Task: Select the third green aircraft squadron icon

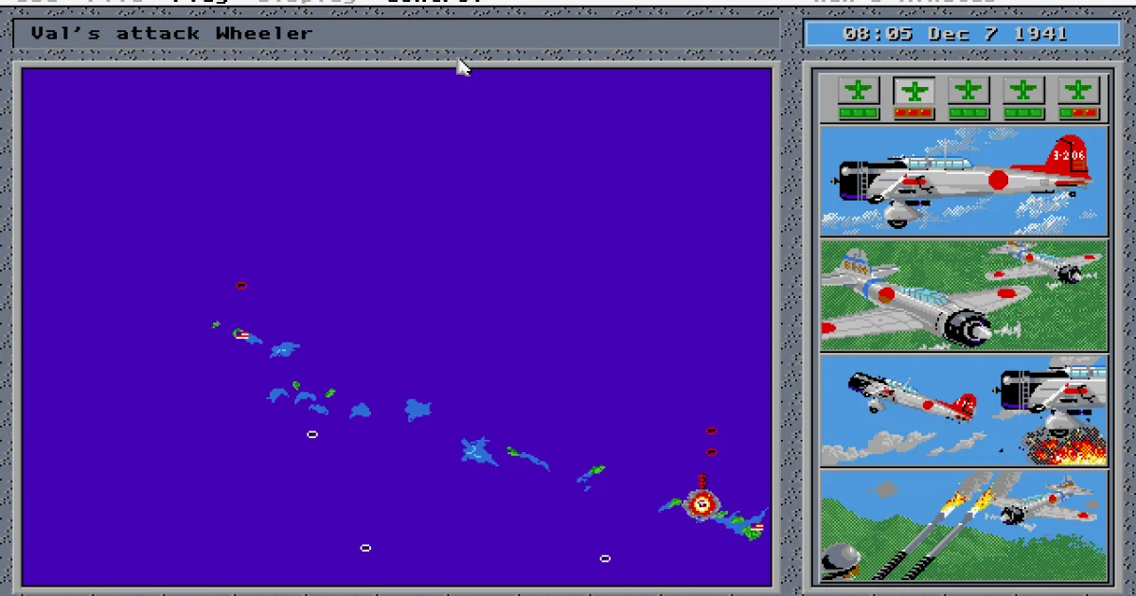Action: tap(967, 91)
